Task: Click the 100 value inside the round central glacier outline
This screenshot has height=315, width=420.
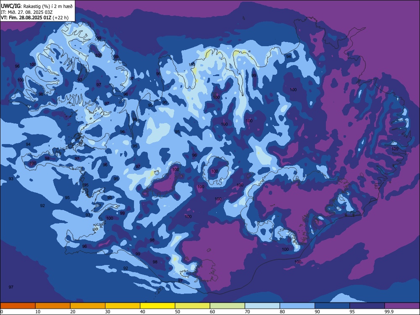Action: (215, 171)
